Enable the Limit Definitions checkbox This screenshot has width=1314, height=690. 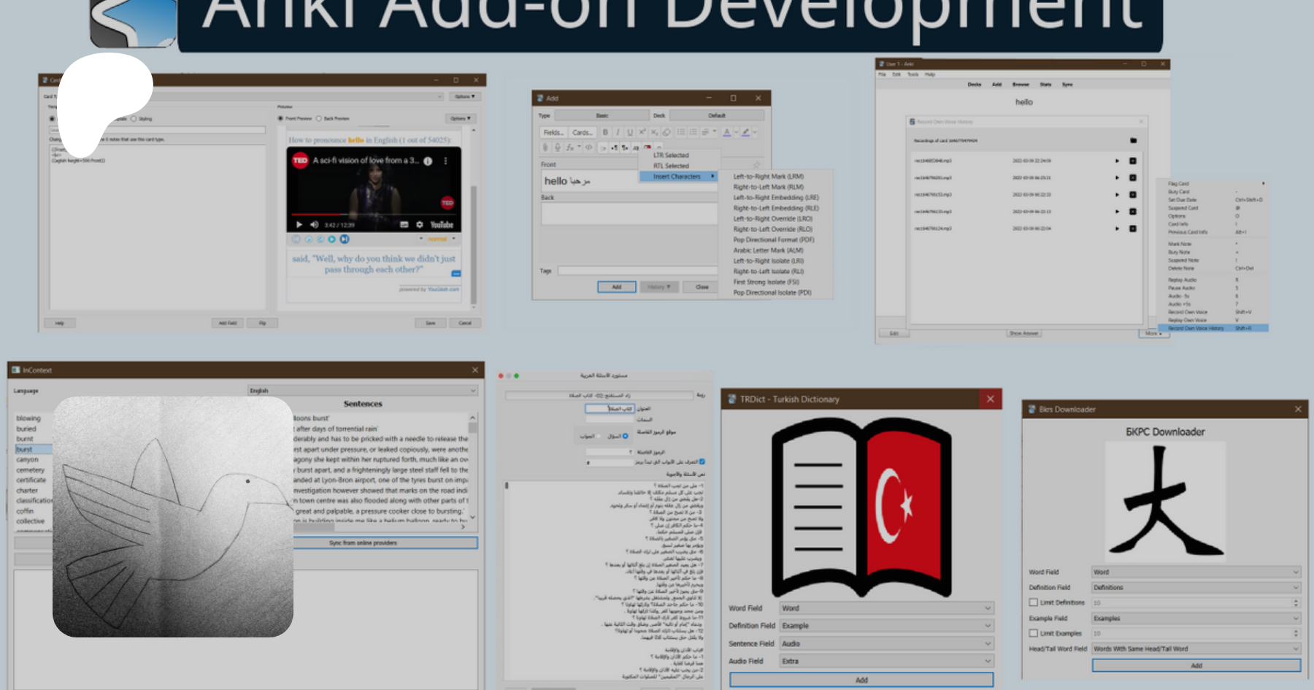coord(1034,602)
